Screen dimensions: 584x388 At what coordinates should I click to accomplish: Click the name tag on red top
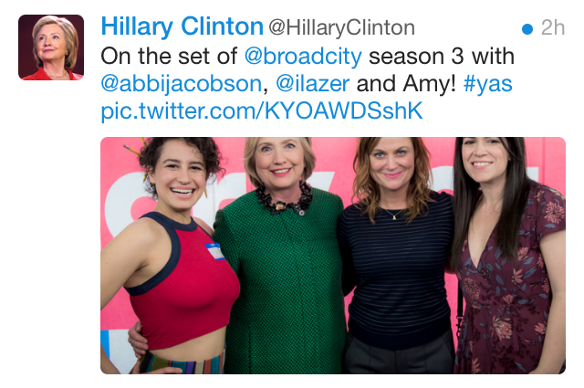215,250
